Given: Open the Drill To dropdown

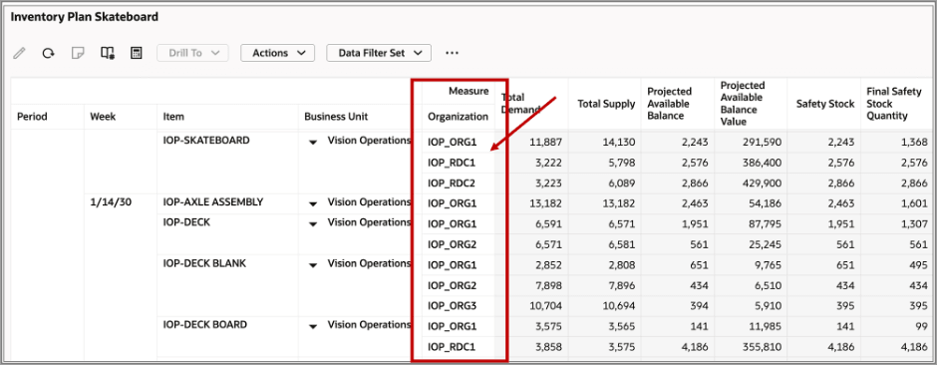Looking at the screenshot, I should 192,53.
